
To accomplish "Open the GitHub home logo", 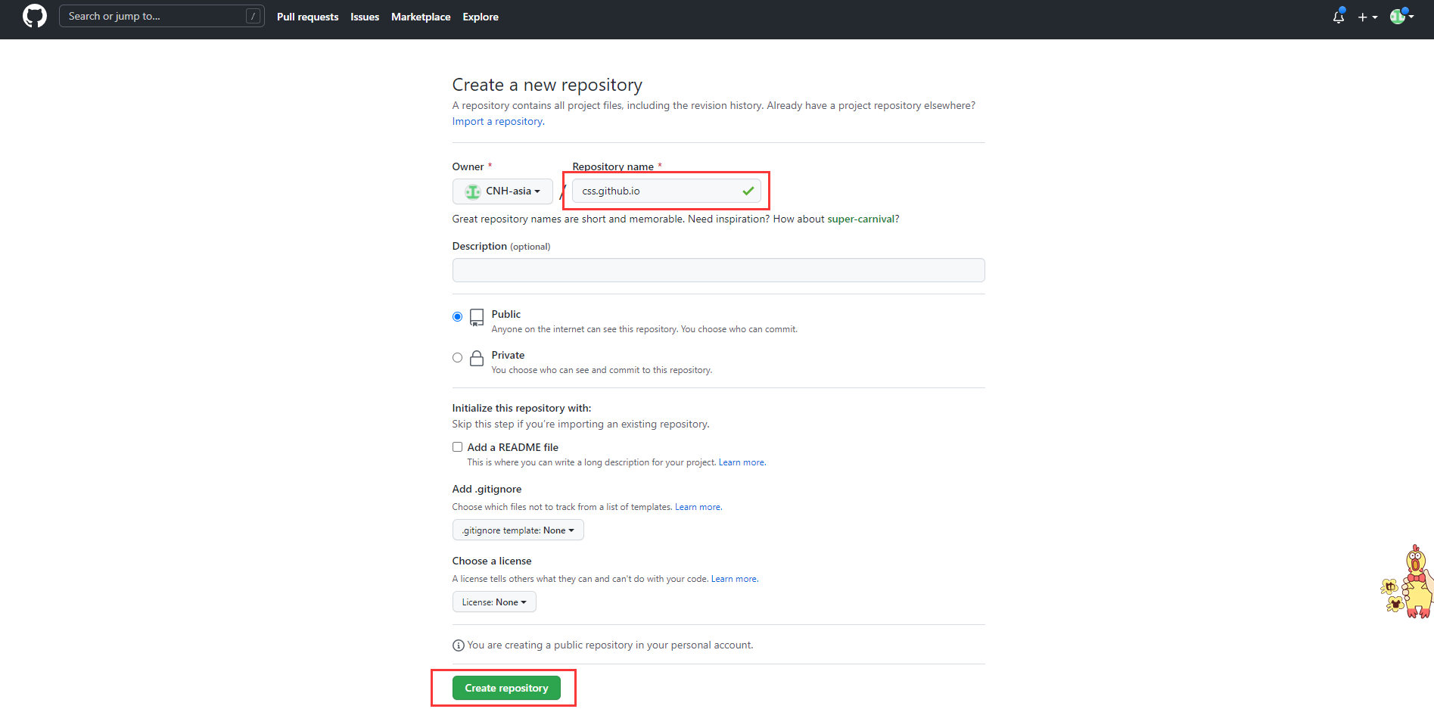I will point(35,16).
